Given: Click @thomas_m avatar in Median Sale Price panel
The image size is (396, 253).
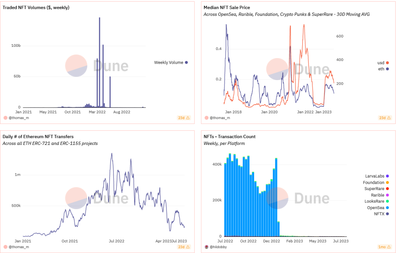Looking at the screenshot, I should (x=206, y=118).
